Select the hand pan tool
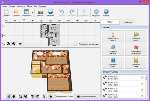 click(14, 96)
